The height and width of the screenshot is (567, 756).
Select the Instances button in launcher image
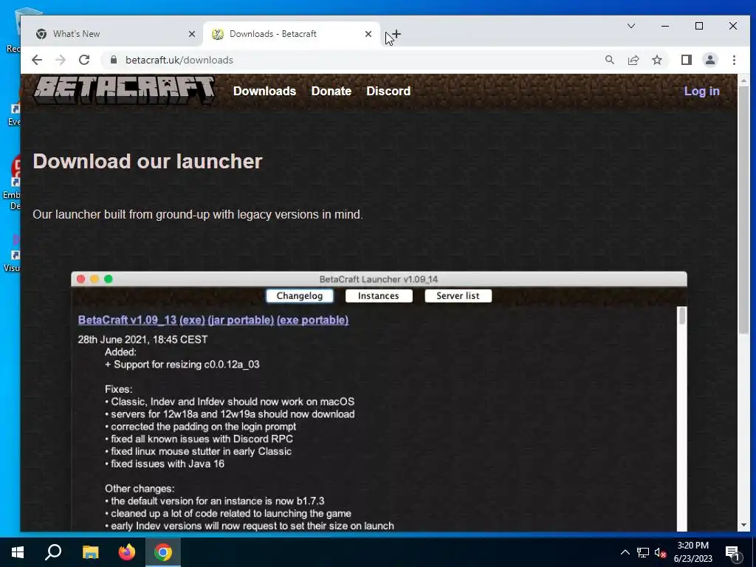coord(379,295)
